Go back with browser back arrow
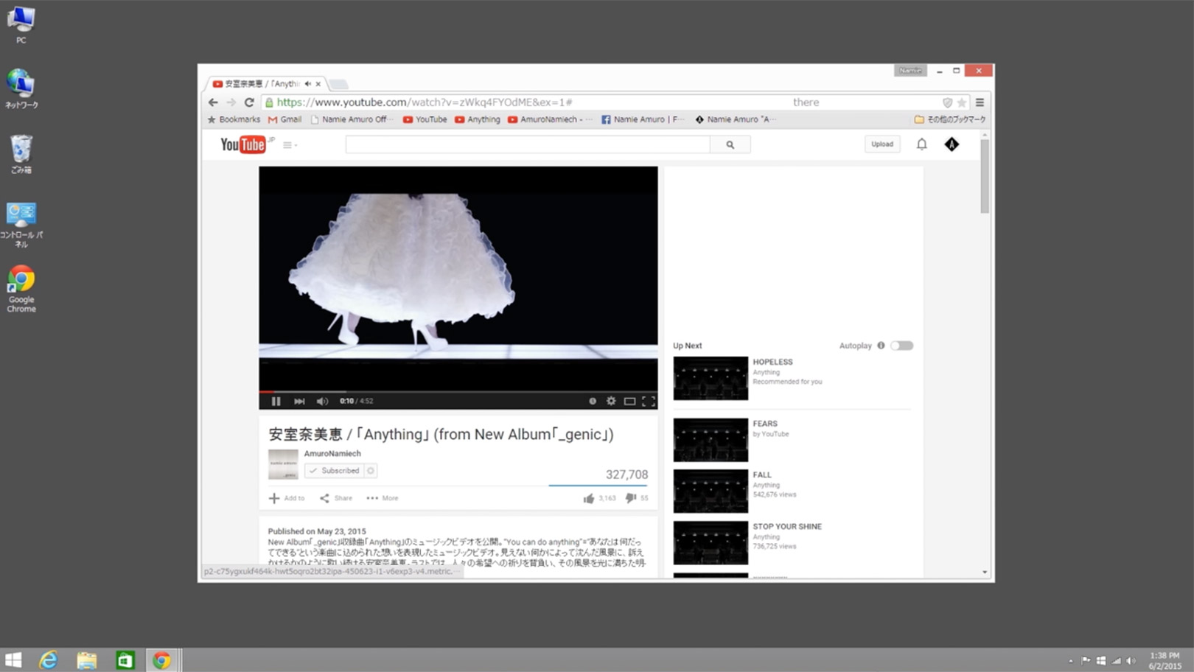Screen dimensions: 1194x672 coord(213,102)
